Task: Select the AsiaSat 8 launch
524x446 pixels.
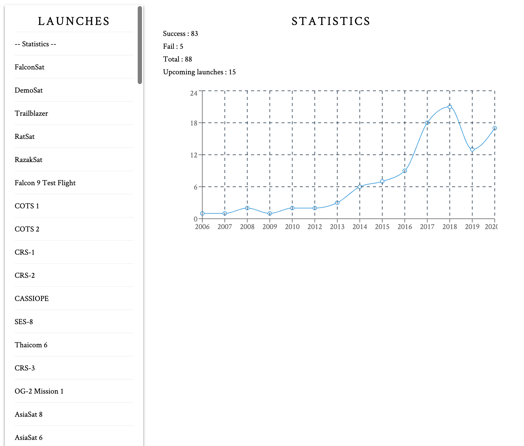Action: coord(74,414)
